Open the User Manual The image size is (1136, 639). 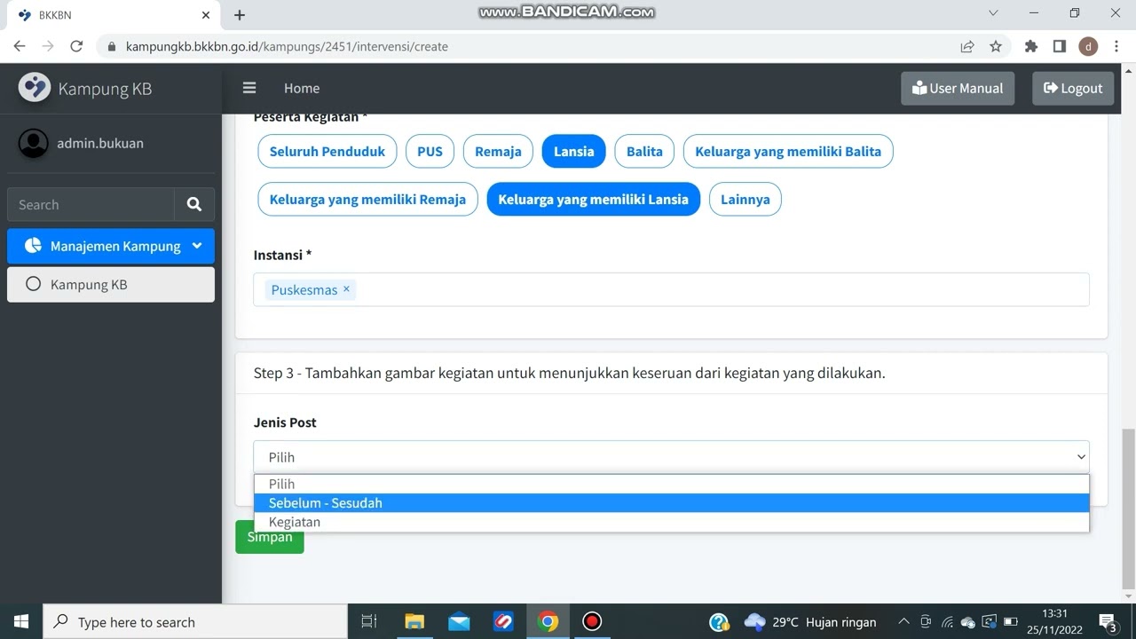958,88
